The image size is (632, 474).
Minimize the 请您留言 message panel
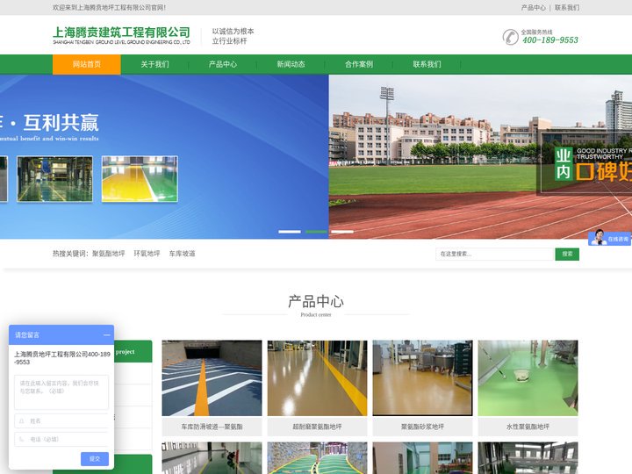click(x=106, y=335)
